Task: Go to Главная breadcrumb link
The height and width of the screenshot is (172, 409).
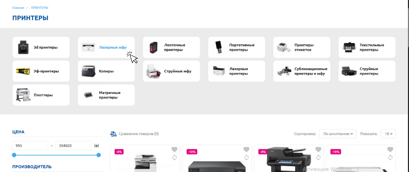Action: pyautogui.click(x=18, y=8)
